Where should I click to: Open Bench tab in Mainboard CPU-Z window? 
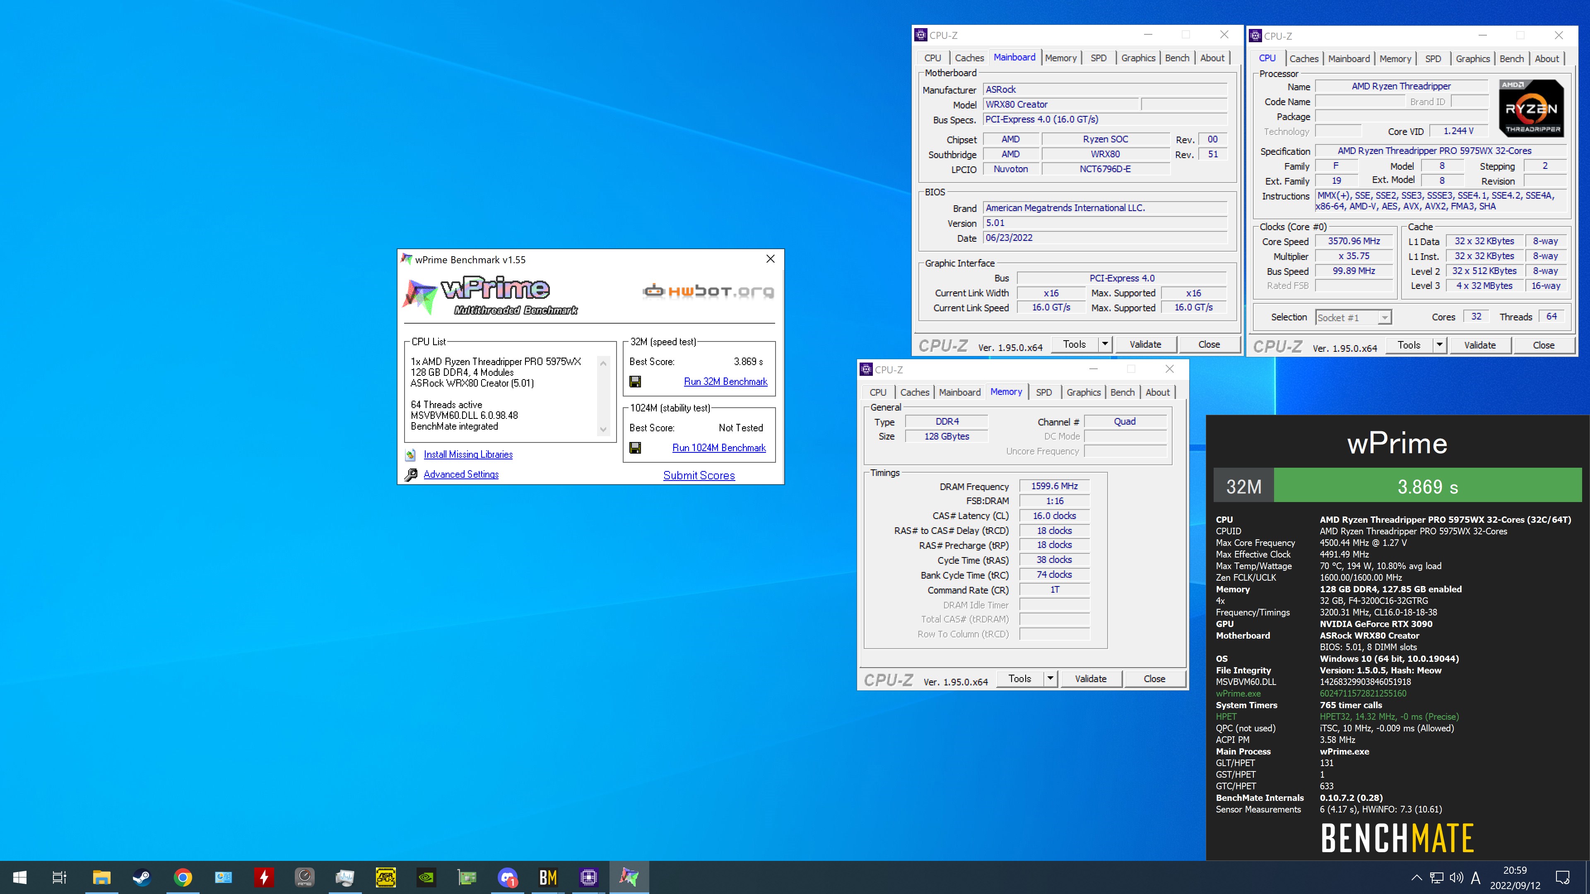coord(1177,58)
